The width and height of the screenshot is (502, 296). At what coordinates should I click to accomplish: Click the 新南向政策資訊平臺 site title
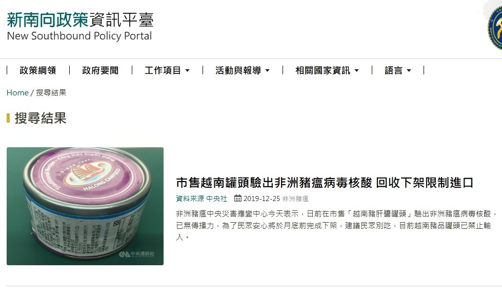(x=80, y=19)
